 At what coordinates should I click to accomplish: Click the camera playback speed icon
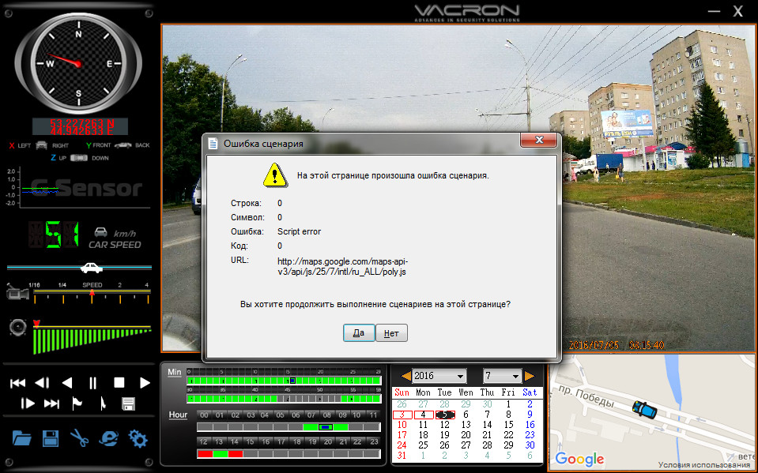pos(17,294)
